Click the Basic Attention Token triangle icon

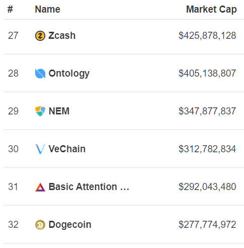40,187
